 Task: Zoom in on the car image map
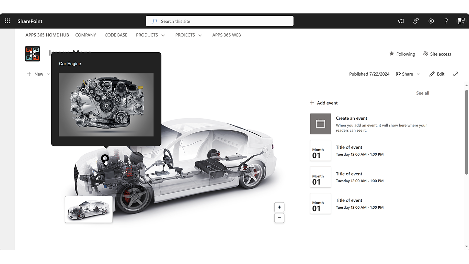[x=279, y=207]
